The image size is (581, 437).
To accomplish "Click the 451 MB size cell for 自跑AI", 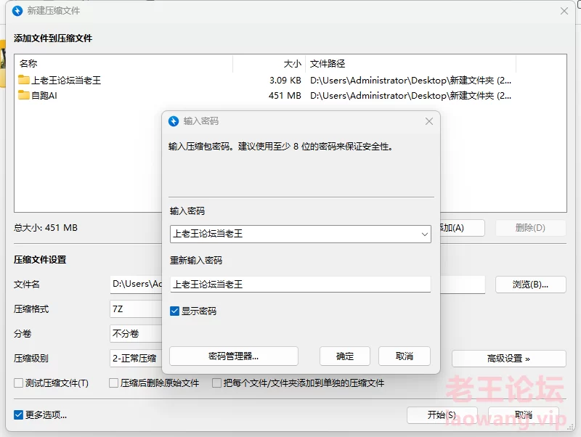I will [x=285, y=96].
